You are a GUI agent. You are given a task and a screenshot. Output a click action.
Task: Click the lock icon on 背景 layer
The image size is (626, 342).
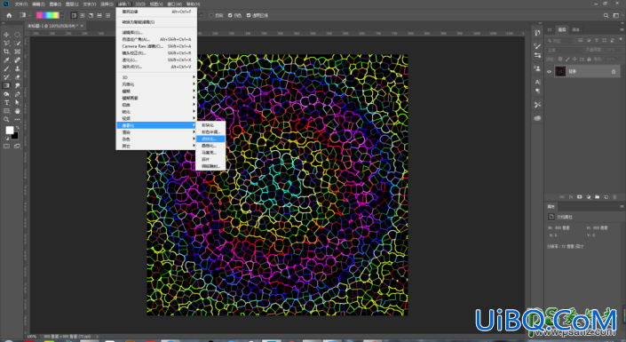[614, 72]
